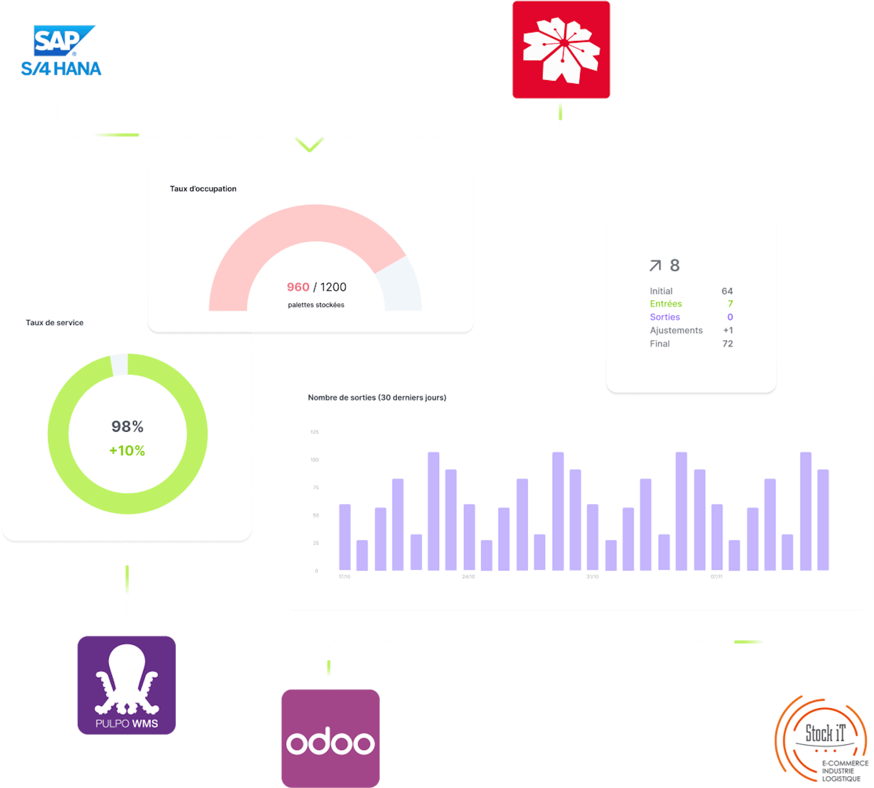
Task: Click the red flower logo icon
Action: (x=561, y=49)
